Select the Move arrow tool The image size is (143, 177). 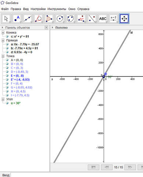[6, 19]
